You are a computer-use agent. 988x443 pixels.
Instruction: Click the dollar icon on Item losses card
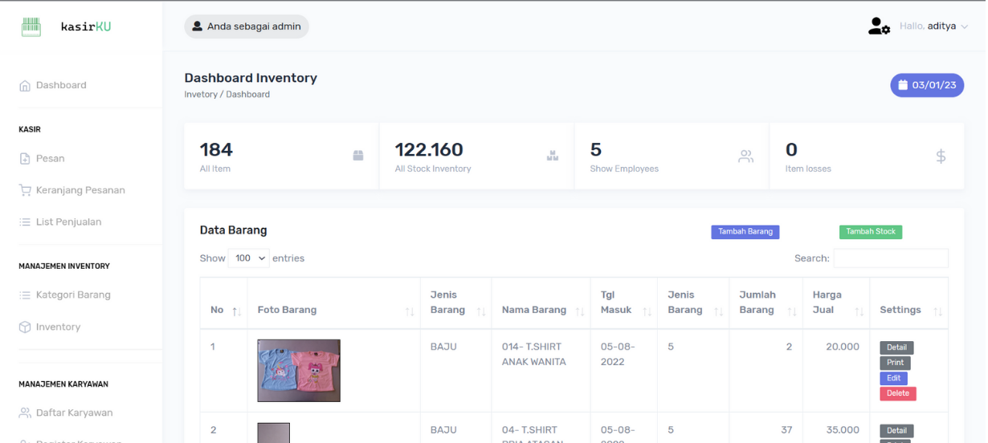pos(941,156)
